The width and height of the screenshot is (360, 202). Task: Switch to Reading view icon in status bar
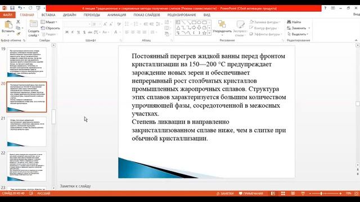tap(292, 194)
